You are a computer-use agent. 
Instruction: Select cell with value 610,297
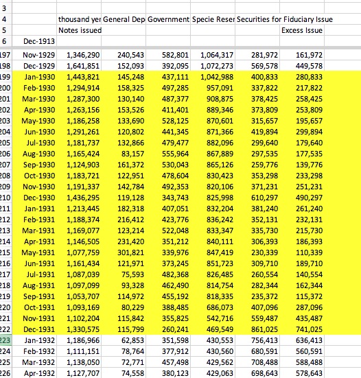click(x=257, y=198)
